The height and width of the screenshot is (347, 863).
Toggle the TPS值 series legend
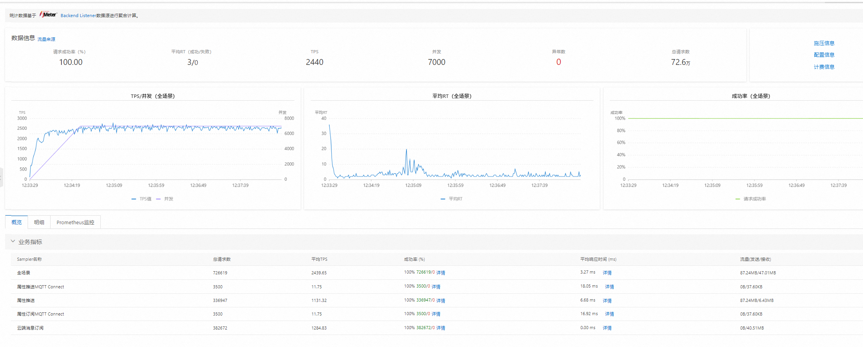pyautogui.click(x=142, y=199)
